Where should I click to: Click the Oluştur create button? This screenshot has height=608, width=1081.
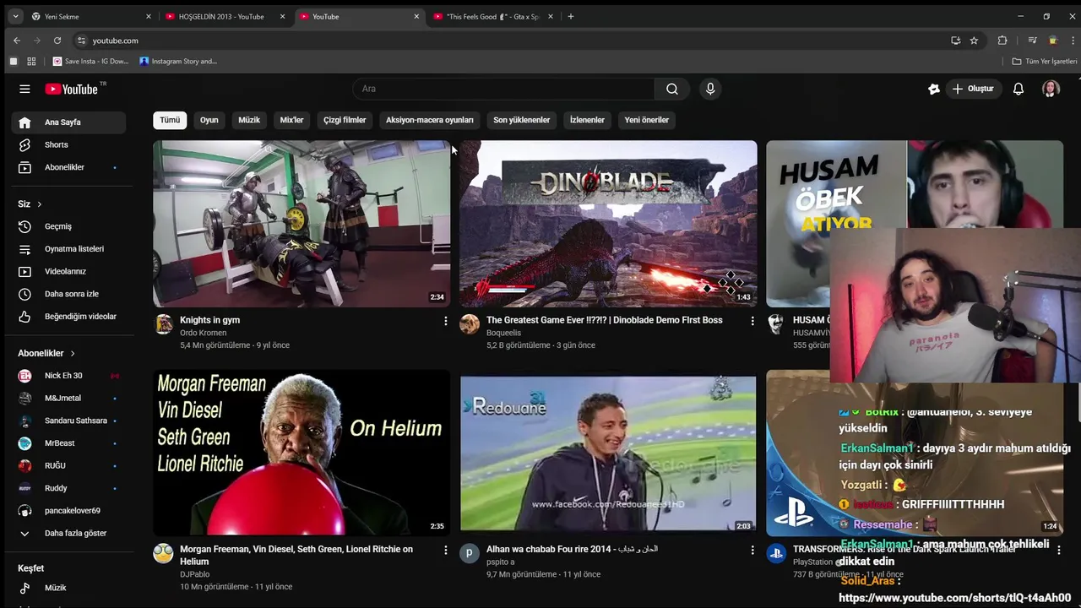tap(973, 89)
